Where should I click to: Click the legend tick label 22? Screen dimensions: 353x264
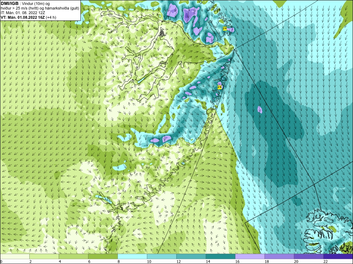pos(325,262)
